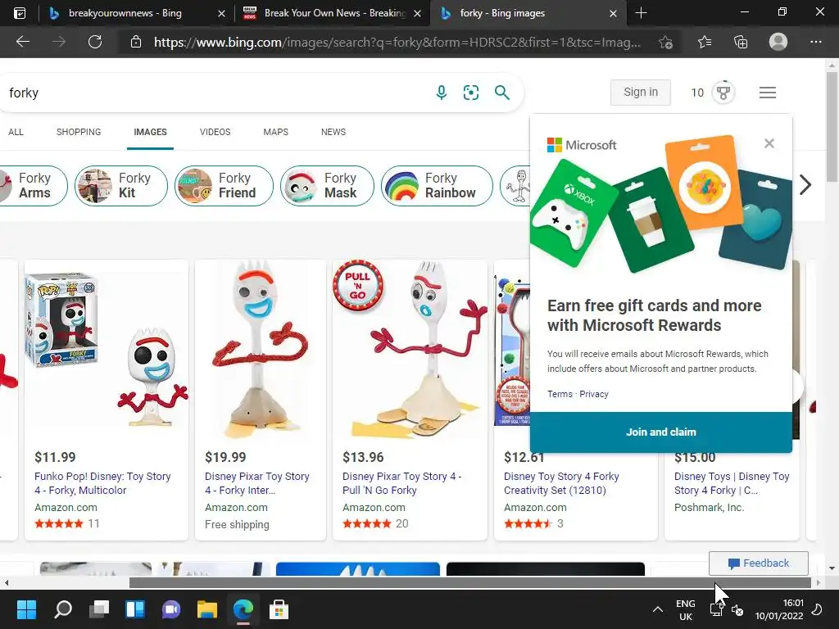Image resolution: width=839 pixels, height=629 pixels.
Task: Click the browser back arrow
Action: click(x=23, y=42)
